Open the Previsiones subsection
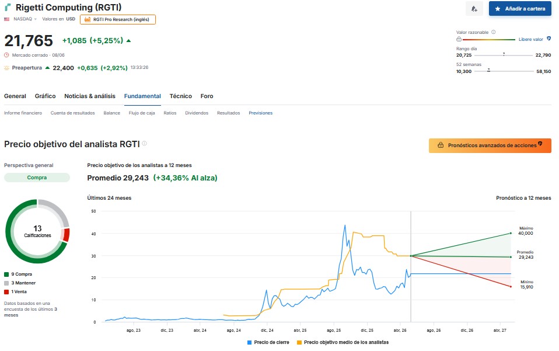The height and width of the screenshot is (351, 559). coord(261,113)
